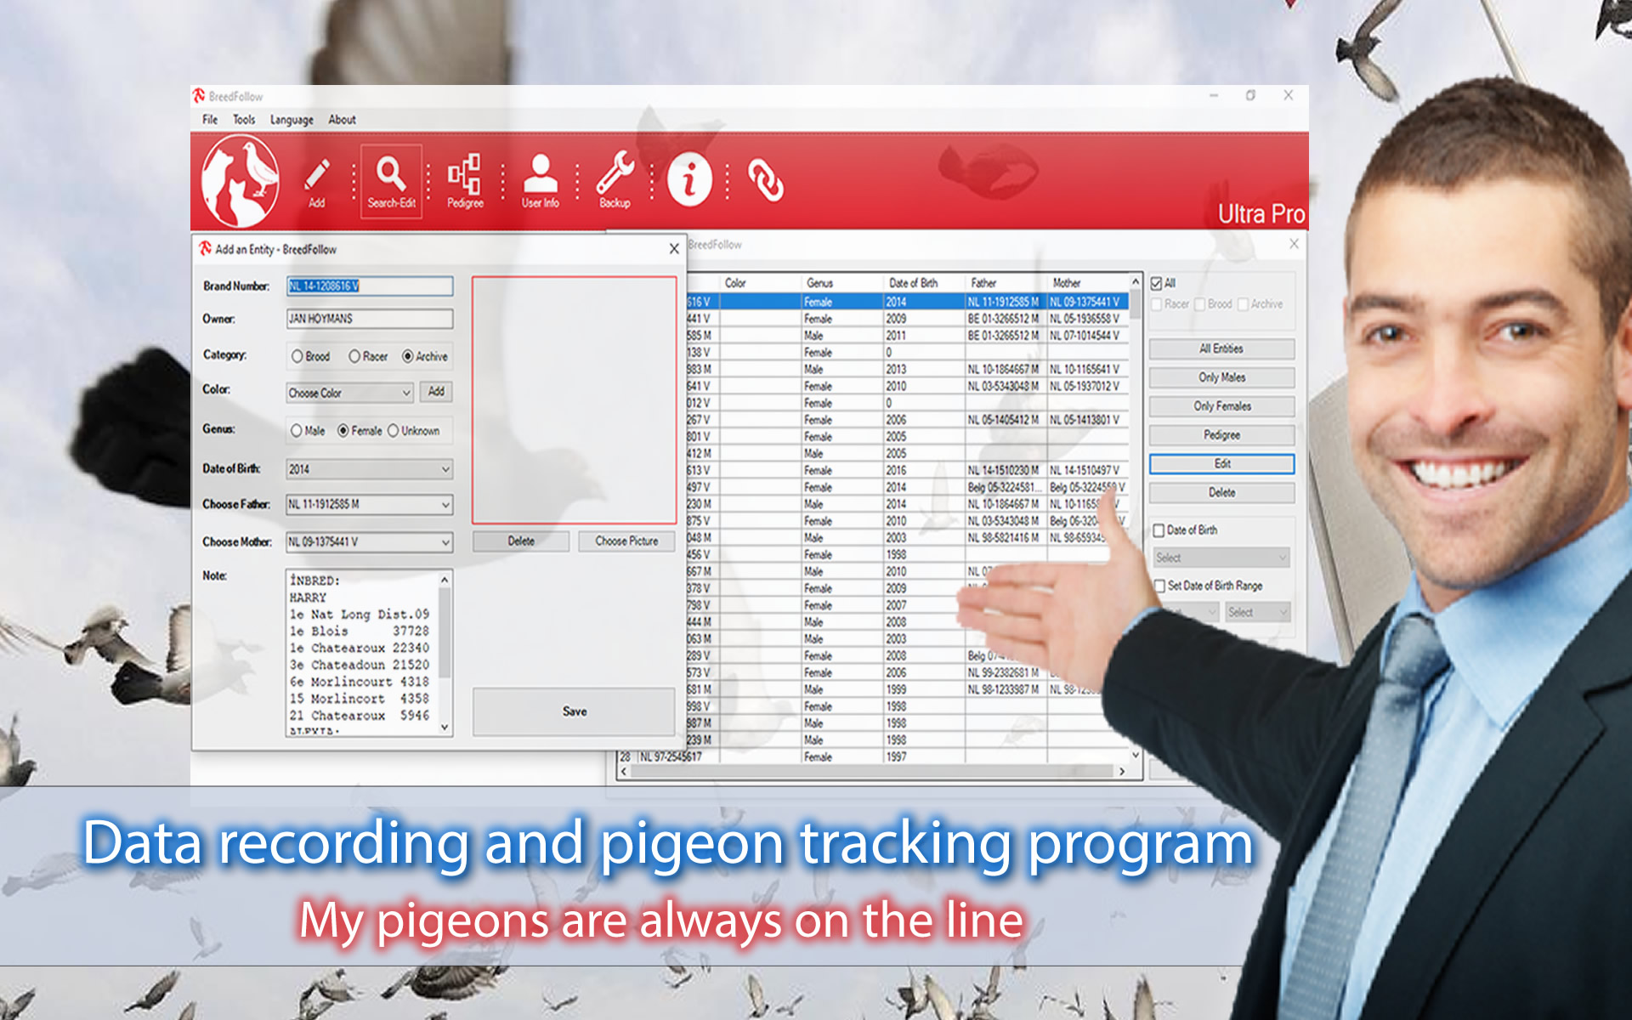Click the All Entities button
This screenshot has width=1632, height=1020.
[x=1221, y=348]
